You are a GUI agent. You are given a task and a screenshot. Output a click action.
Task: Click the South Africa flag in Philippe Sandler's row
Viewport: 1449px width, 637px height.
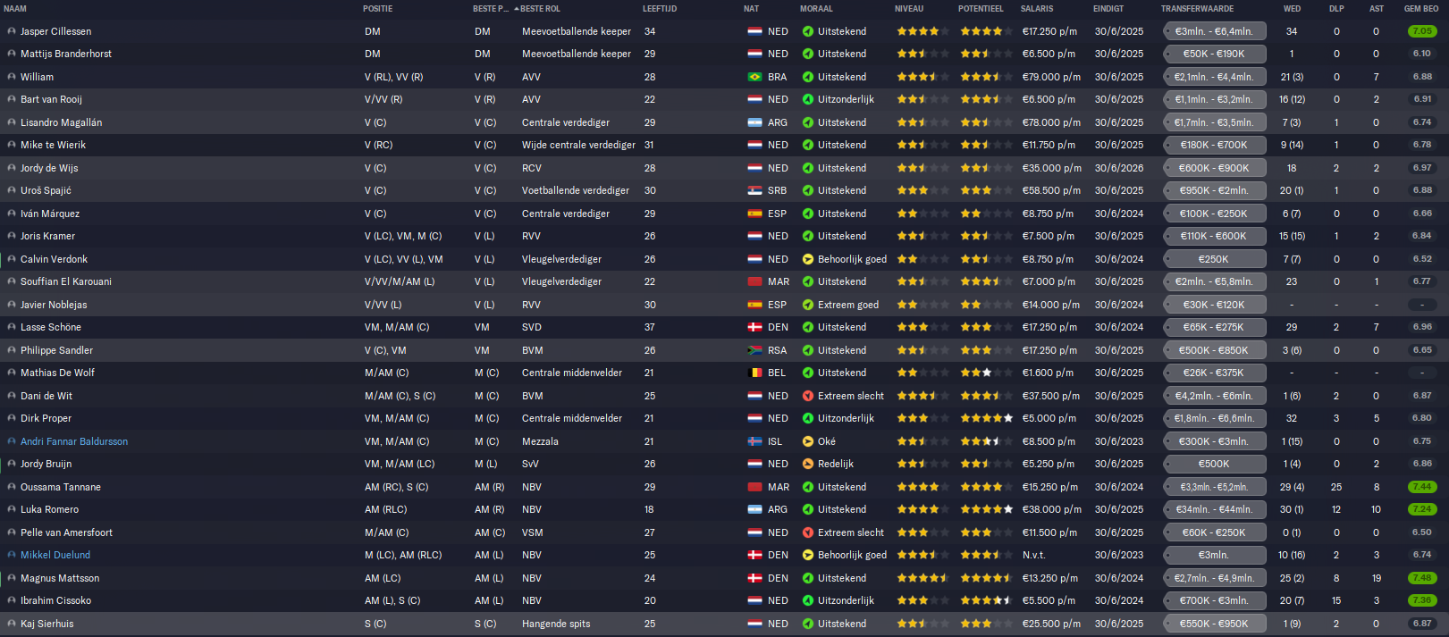point(754,350)
